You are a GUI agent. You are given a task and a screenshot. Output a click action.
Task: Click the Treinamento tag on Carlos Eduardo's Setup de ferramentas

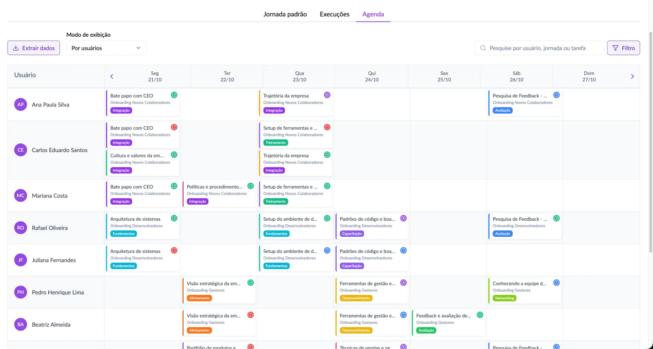(275, 143)
